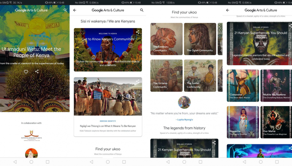The height and width of the screenshot is (166, 292).
Task: Open the National Museums of Kenya logo
Action: (31, 136)
